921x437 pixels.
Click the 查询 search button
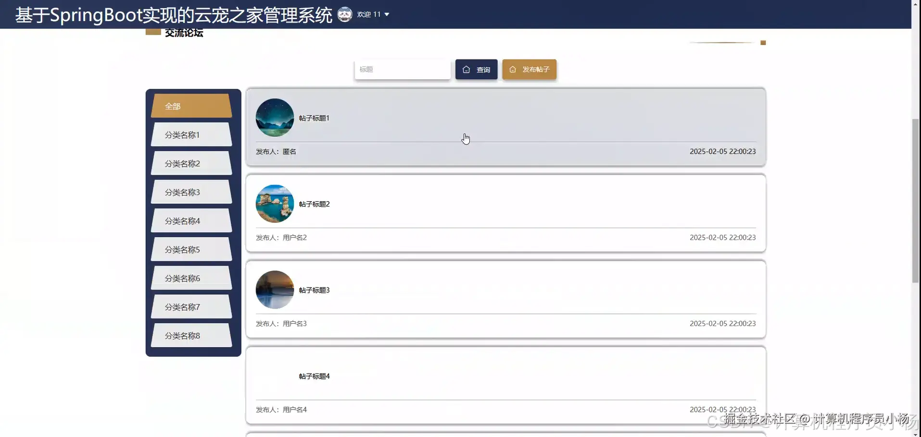[476, 69]
